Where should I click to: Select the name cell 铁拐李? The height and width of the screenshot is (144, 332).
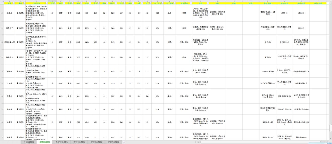10,71
